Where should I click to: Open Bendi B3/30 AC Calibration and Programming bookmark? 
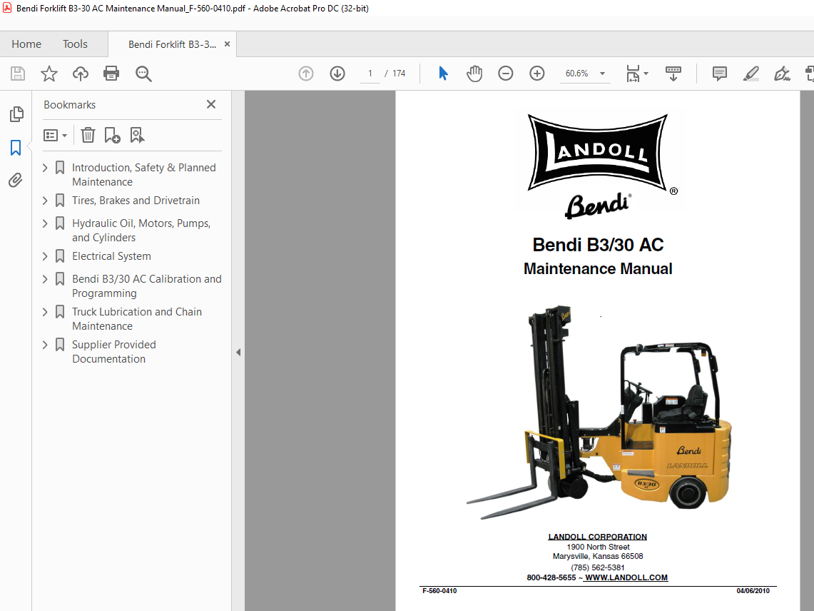[146, 286]
